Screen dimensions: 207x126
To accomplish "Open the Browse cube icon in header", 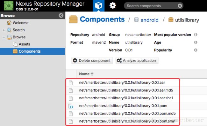I will 99,6.
